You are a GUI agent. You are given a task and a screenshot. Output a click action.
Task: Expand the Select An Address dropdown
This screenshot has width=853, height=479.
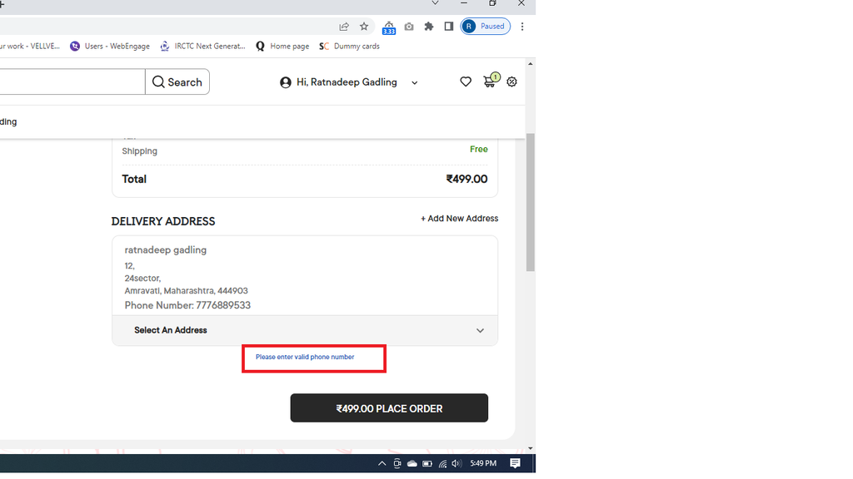(x=305, y=330)
